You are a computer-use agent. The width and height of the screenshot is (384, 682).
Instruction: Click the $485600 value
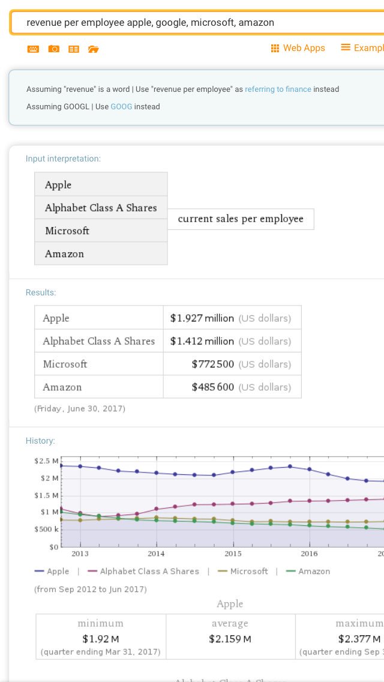coord(212,387)
